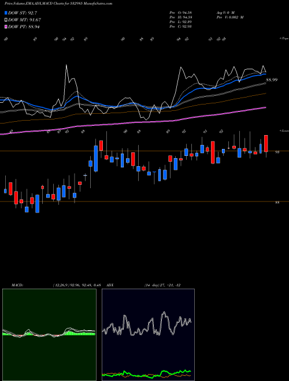The width and height of the screenshot is (289, 381).
Task: Select the 'DOW ST: 92.7' label
Action: pyautogui.click(x=23, y=13)
